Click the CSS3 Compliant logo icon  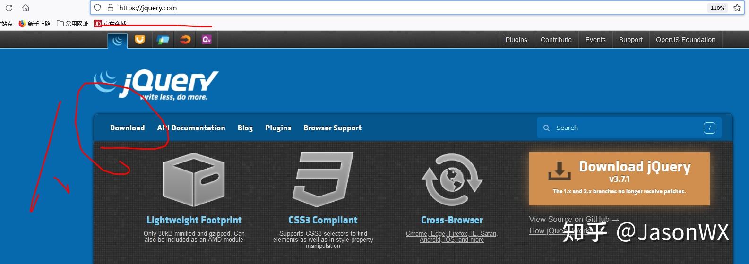click(323, 179)
